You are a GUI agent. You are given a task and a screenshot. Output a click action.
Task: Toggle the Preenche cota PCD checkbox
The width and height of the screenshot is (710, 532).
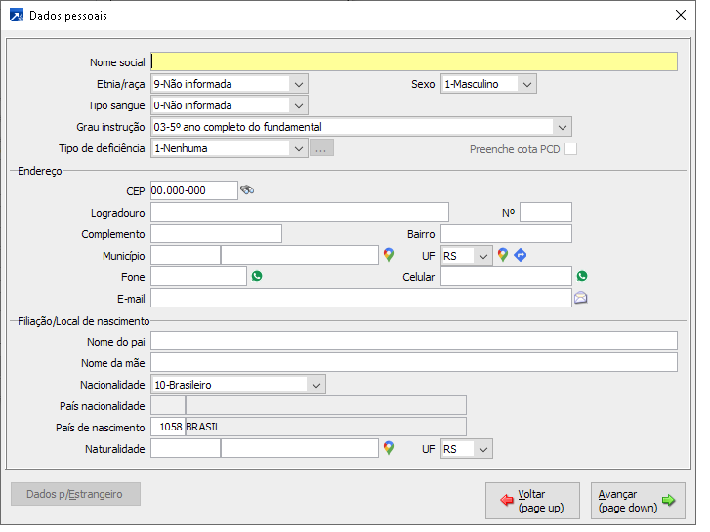click(x=571, y=149)
